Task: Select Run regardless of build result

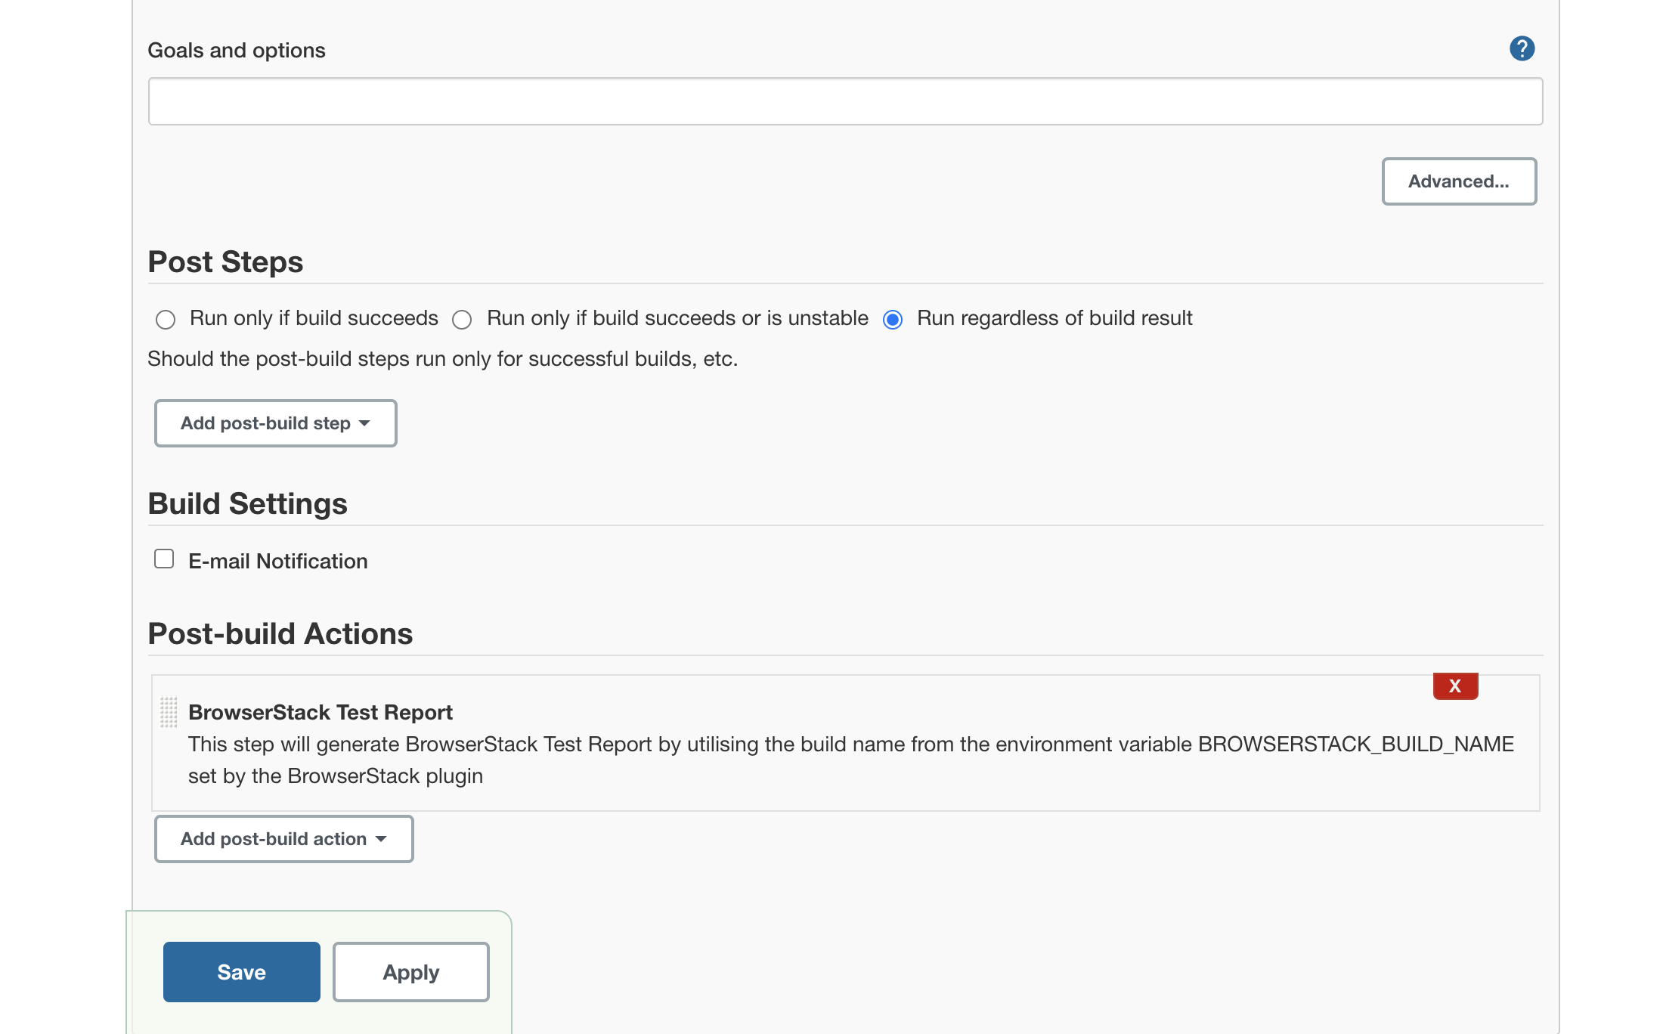Action: 893,320
